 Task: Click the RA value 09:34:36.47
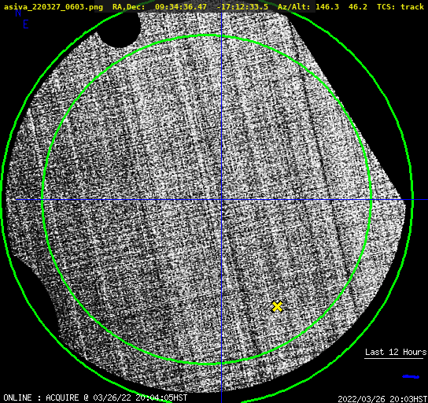tap(181, 6)
